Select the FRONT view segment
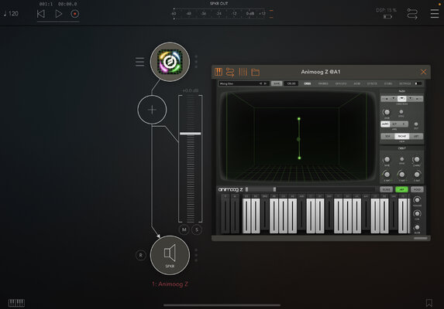Image resolution: width=444 pixels, height=309 pixels. [402, 136]
